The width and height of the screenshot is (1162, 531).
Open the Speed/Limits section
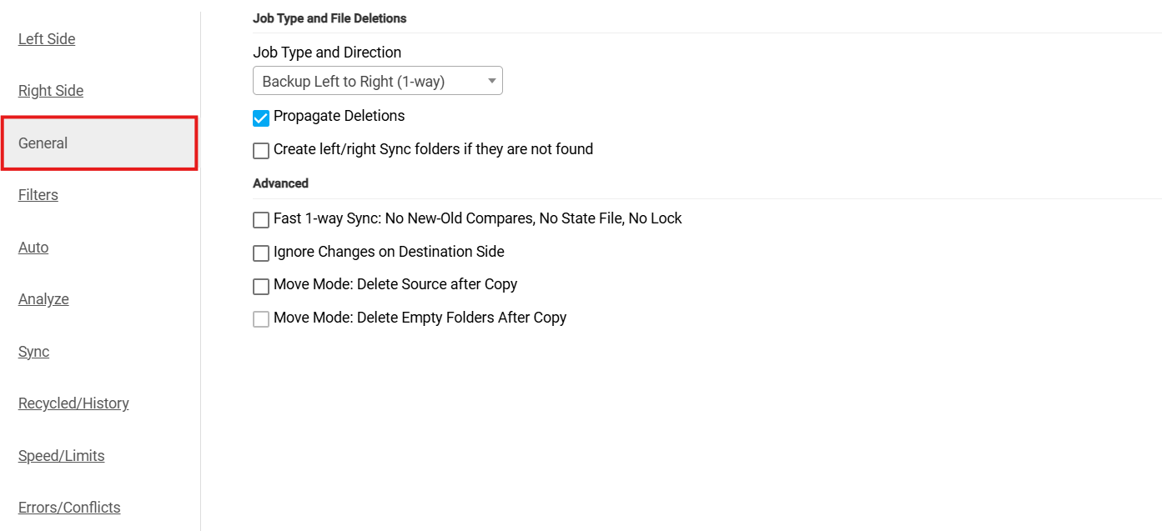[62, 456]
